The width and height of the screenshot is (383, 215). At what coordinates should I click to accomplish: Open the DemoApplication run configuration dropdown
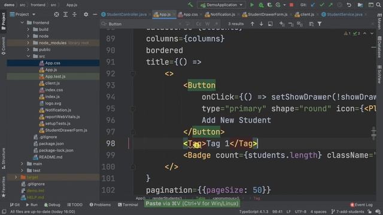point(221,5)
